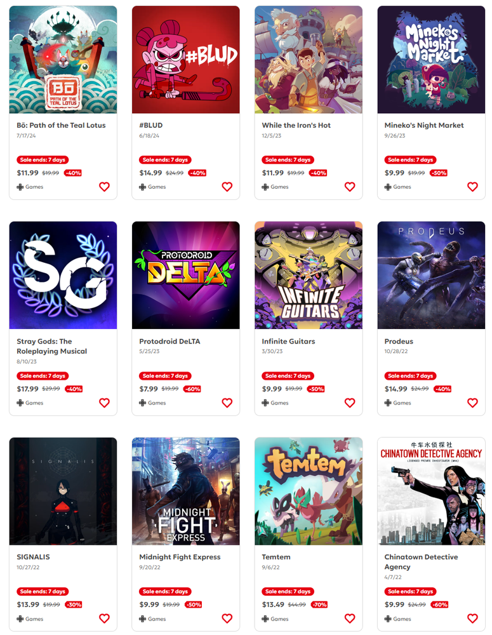Image resolution: width=492 pixels, height=635 pixels.
Task: Click the SIGNALIS game title
Action: [33, 558]
